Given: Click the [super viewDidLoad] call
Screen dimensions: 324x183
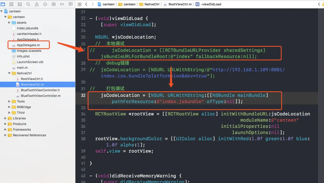Looking at the screenshot, I should [128, 25].
